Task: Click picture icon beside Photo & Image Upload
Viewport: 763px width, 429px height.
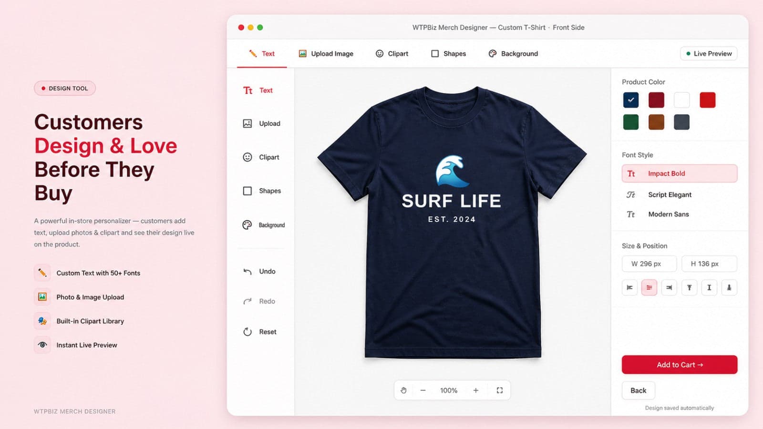Action: pos(42,296)
